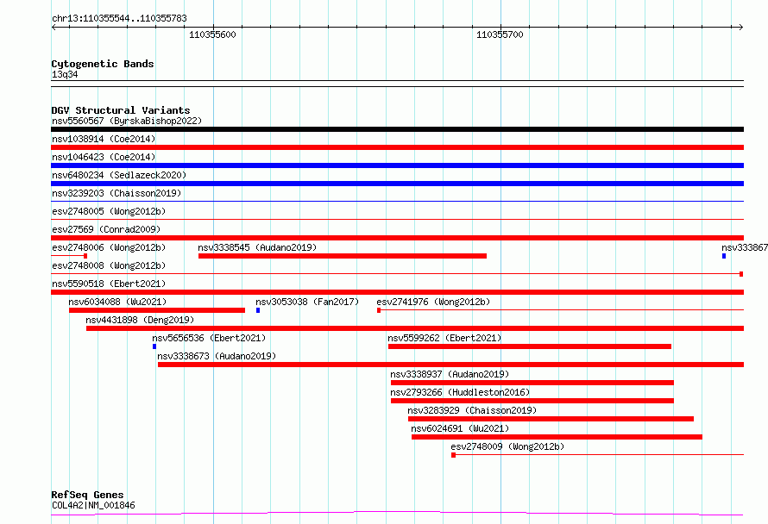Open esv2748009 (Wong2012b) variant
The height and width of the screenshot is (524, 768).
pos(507,446)
